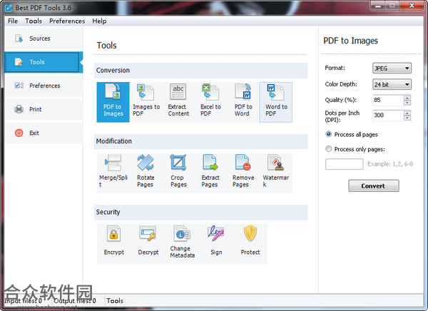Click Exit in the sidebar

click(44, 133)
